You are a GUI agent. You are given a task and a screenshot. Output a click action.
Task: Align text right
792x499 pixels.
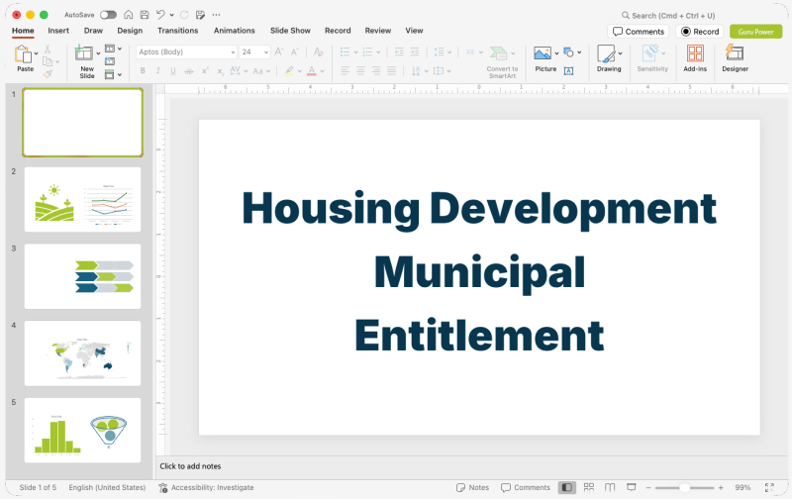[x=376, y=70]
